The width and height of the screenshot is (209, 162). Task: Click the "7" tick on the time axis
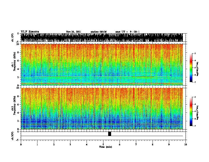tap(136, 144)
